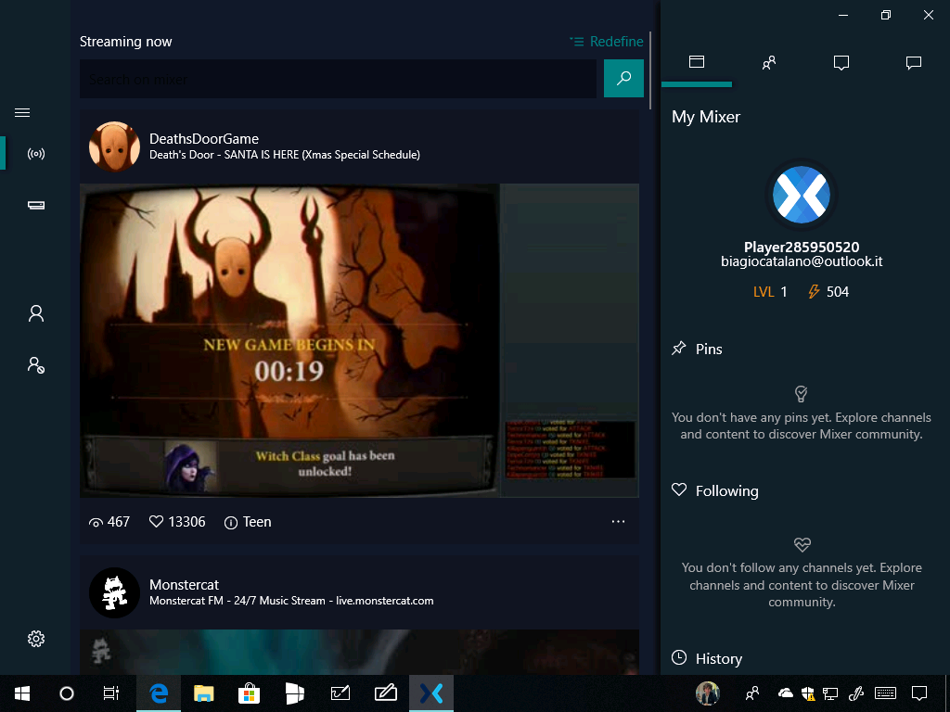Viewport: 950px width, 712px height.
Task: Open Cortana circle on taskbar
Action: [67, 693]
